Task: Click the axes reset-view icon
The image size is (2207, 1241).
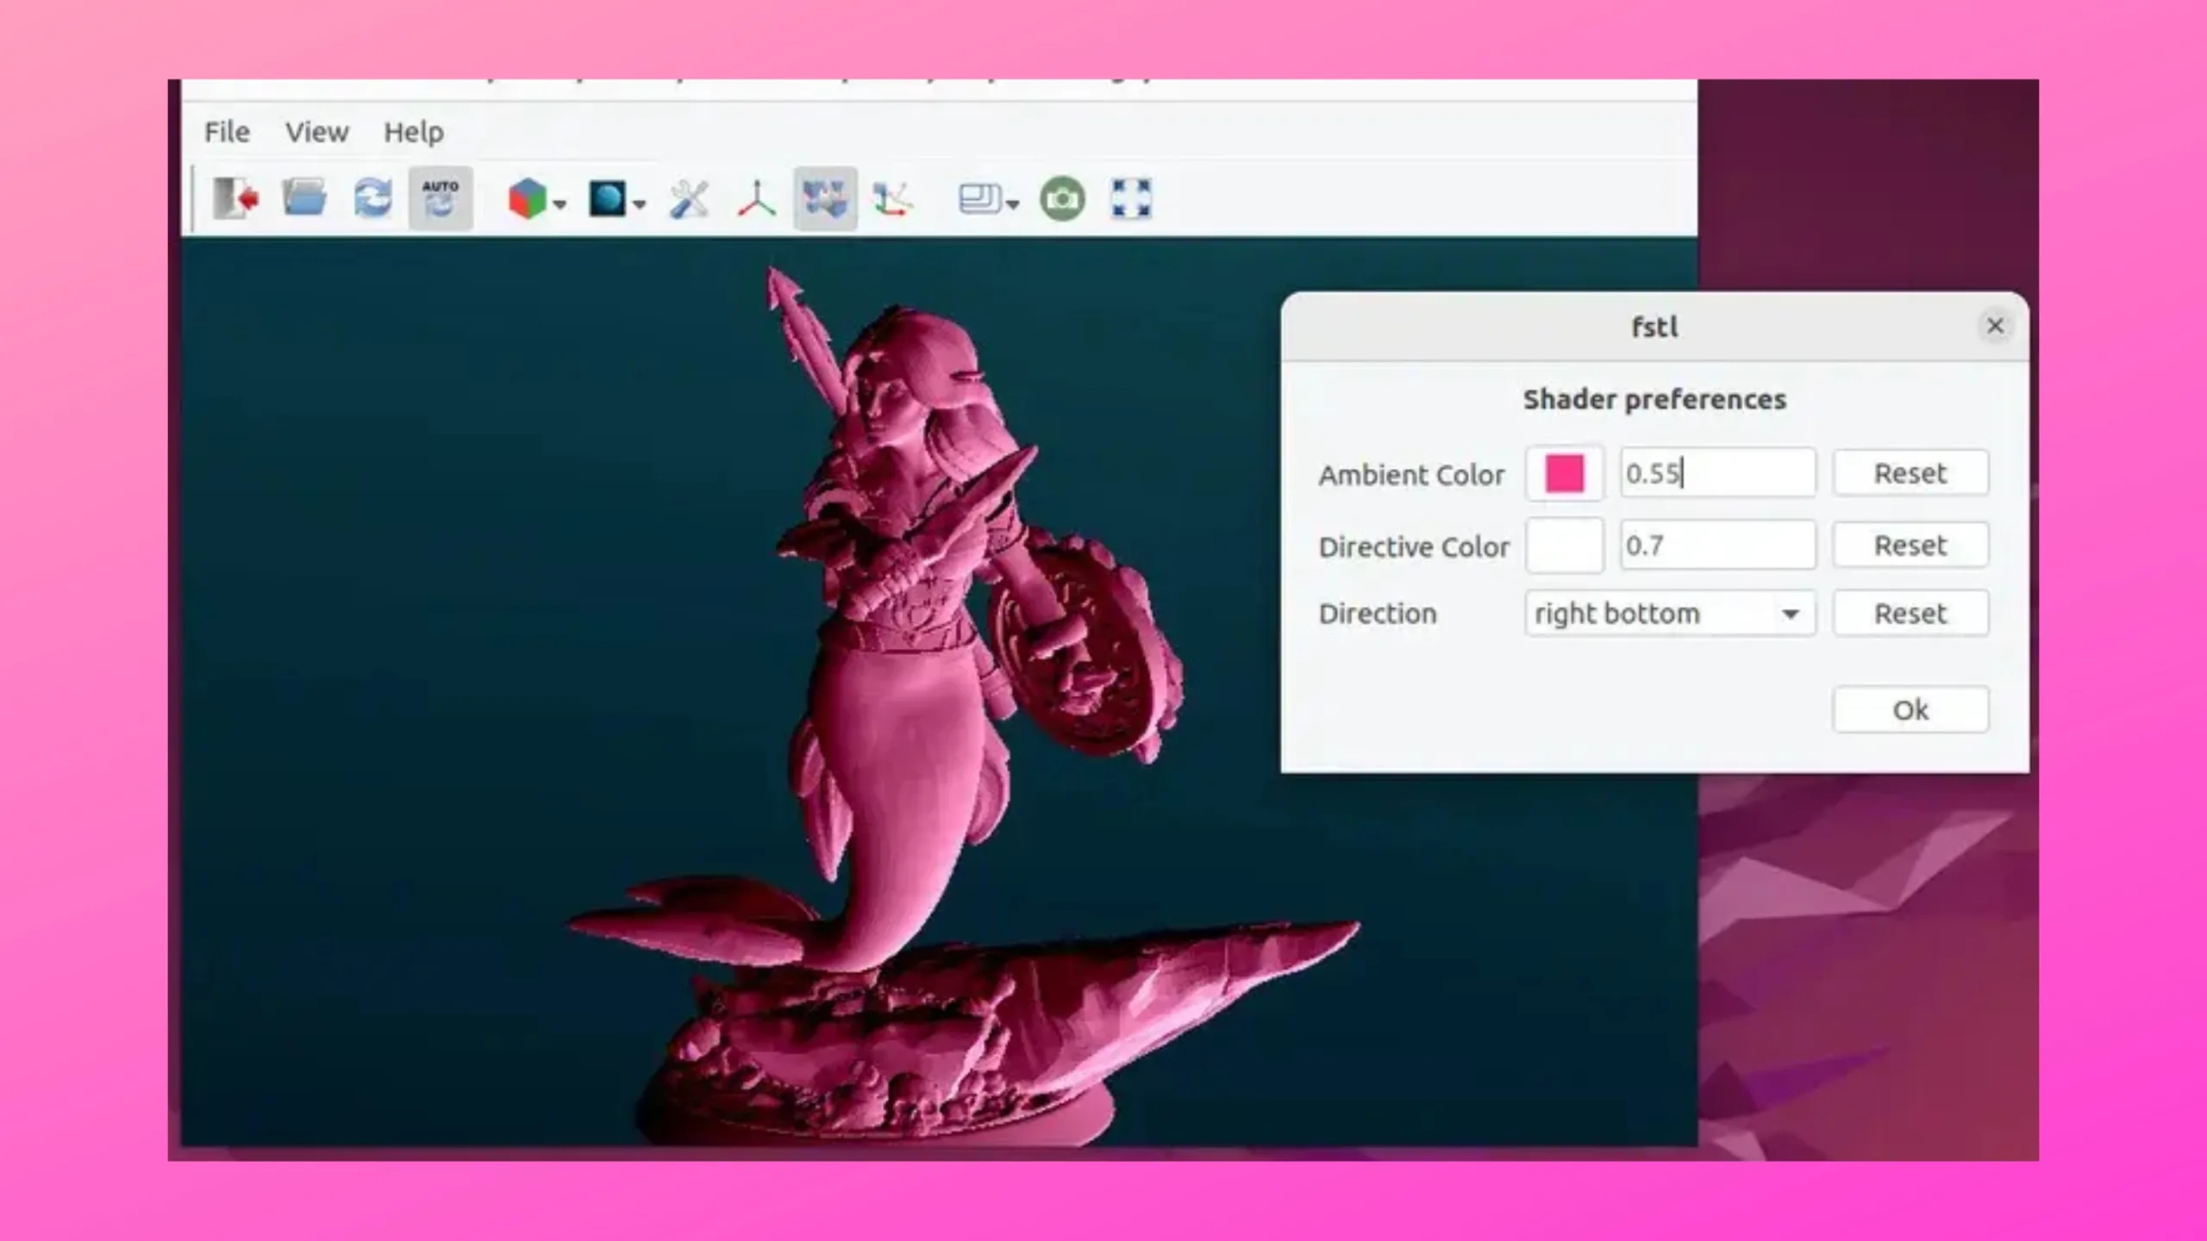Action: point(891,199)
